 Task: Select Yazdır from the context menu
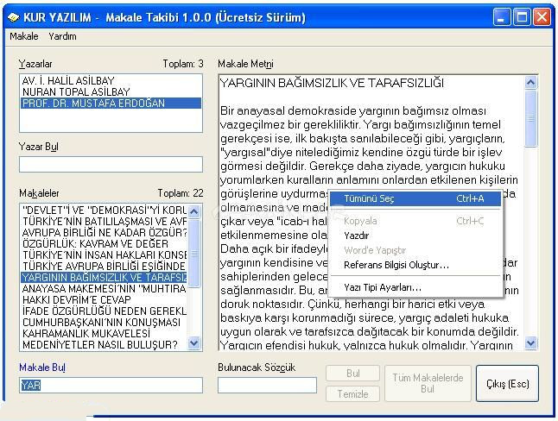point(415,236)
